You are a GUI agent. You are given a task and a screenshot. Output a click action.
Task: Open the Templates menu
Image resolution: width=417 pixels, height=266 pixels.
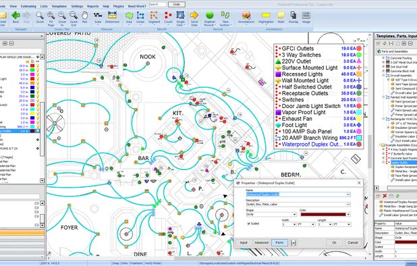59,6
